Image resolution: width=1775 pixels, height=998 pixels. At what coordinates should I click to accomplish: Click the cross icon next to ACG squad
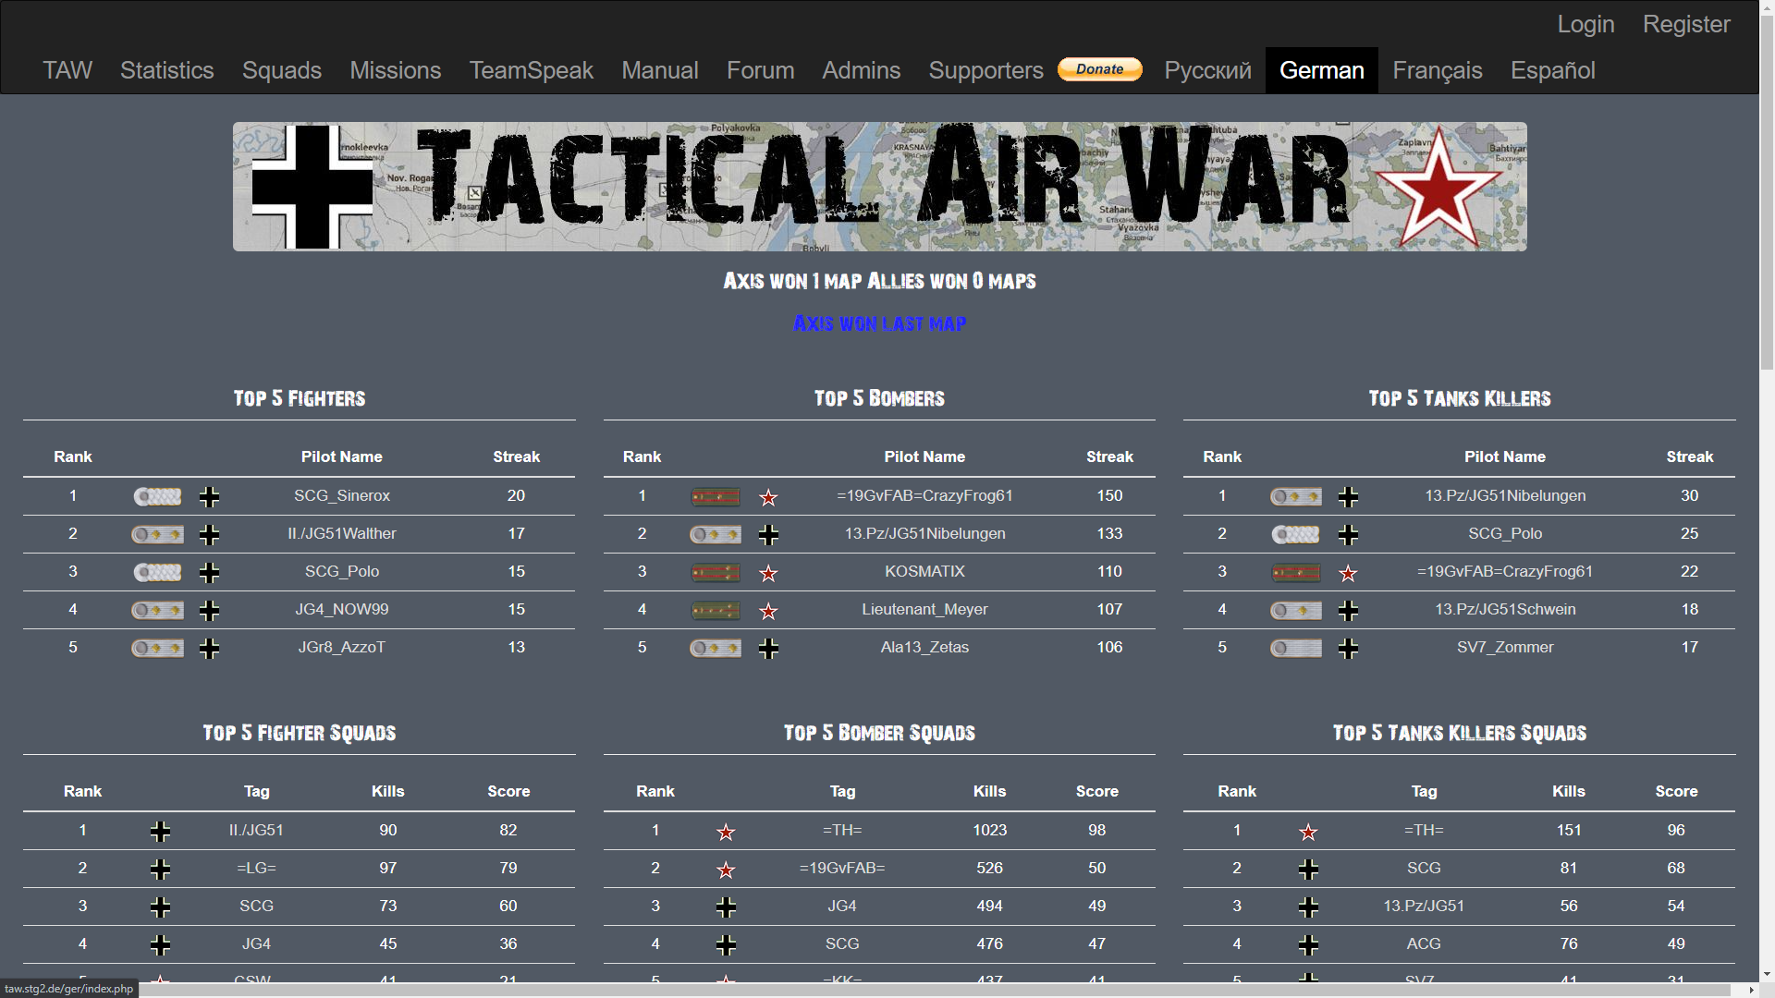coord(1308,945)
